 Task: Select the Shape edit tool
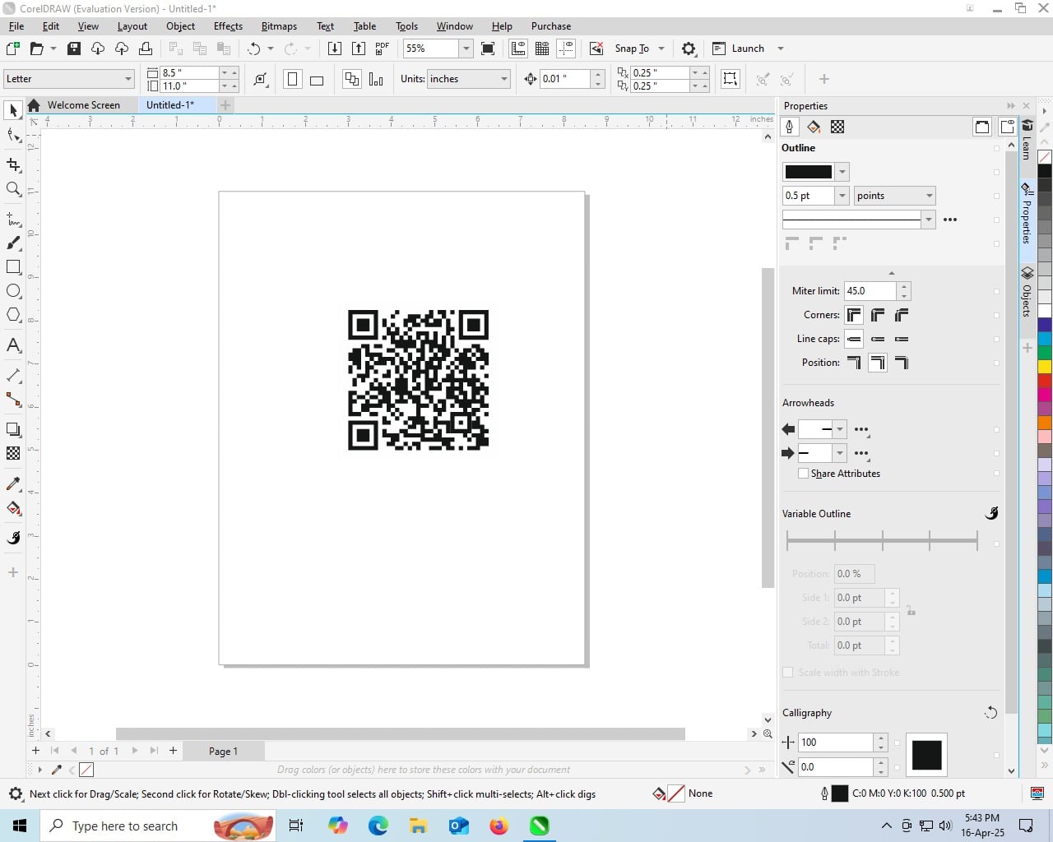click(13, 136)
